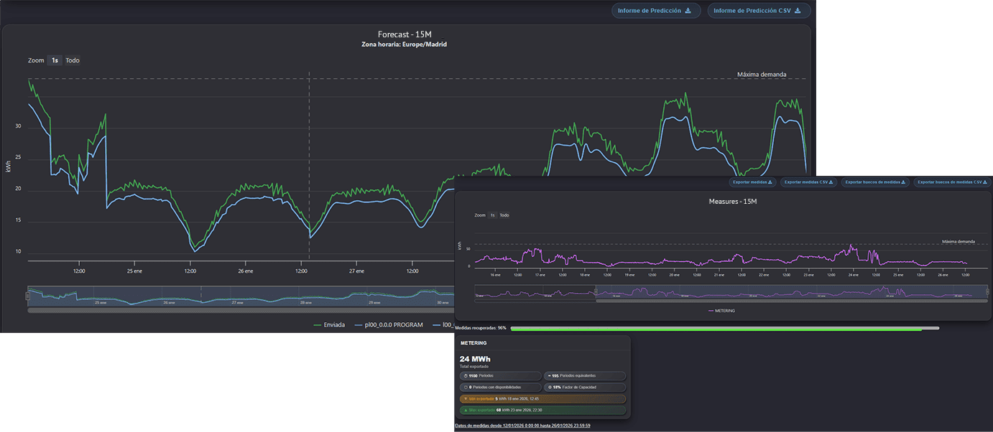Click the Max exportado green badge
Image resolution: width=993 pixels, height=432 pixels.
click(542, 410)
